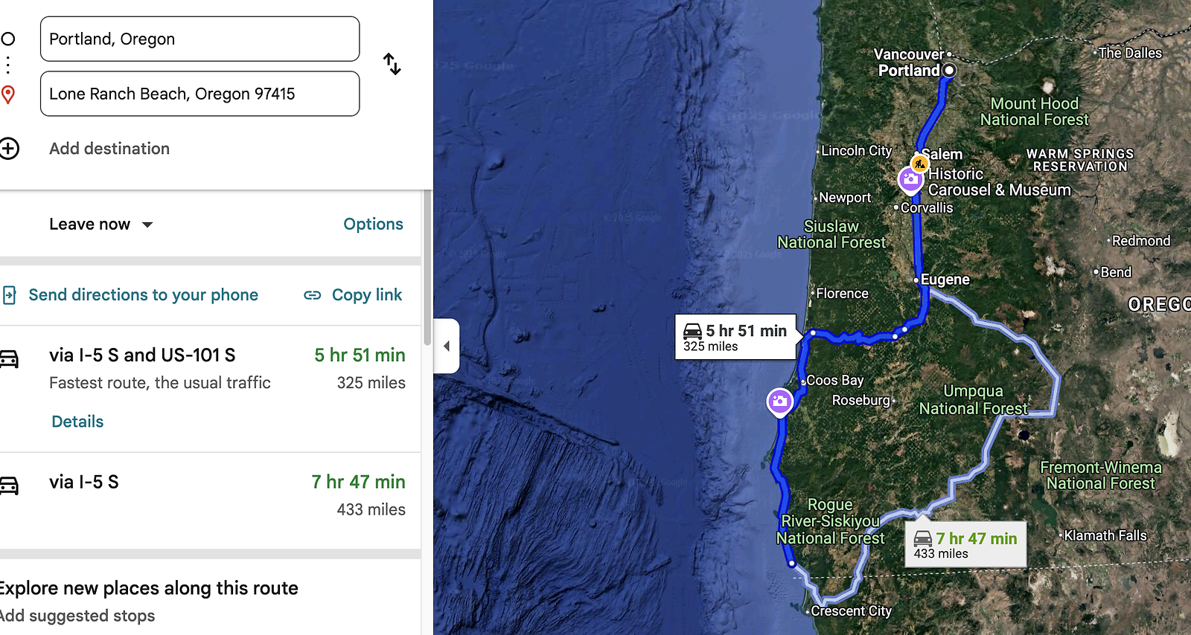1191x635 pixels.
Task: Click the Copy link button
Action: tap(366, 295)
